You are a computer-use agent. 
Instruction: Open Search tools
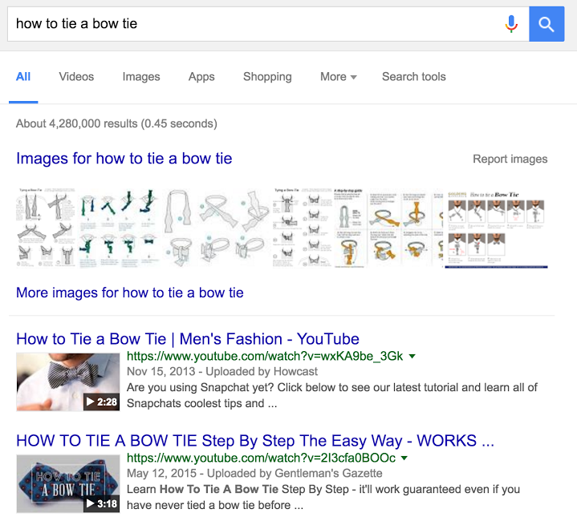[414, 76]
